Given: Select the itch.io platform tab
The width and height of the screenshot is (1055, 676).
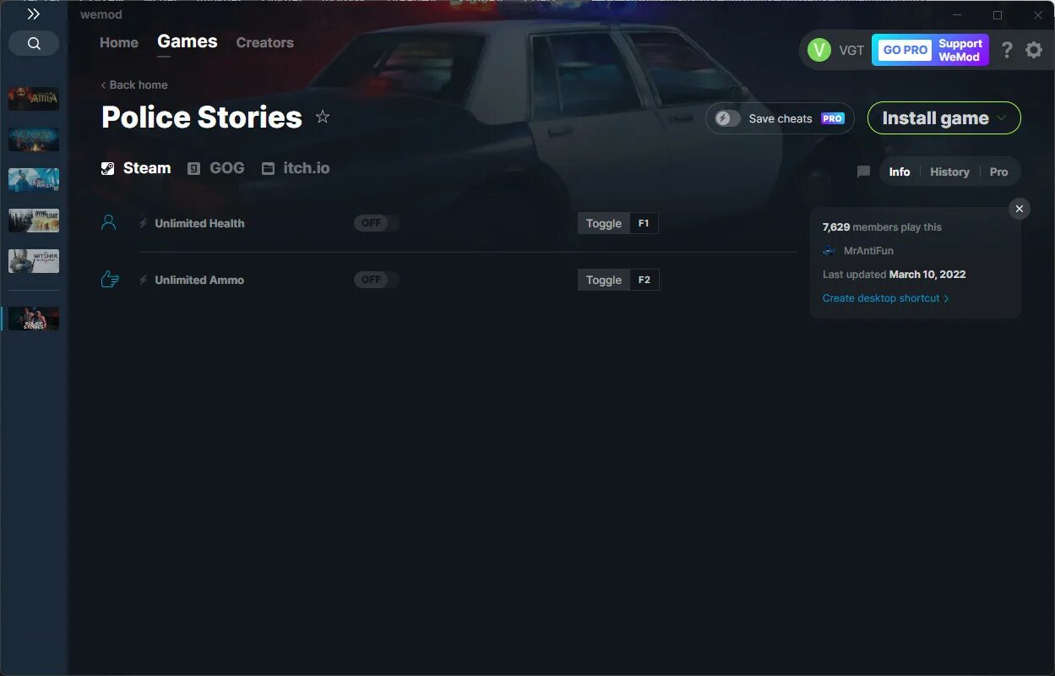Looking at the screenshot, I should click(296, 168).
